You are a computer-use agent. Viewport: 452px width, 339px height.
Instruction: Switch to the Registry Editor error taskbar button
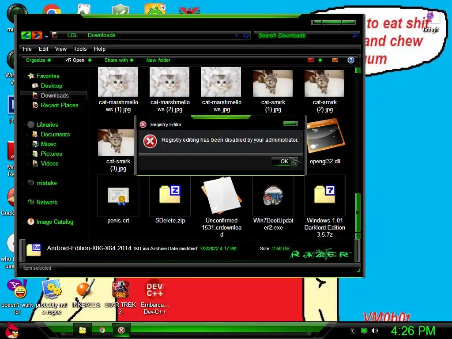coord(121,330)
